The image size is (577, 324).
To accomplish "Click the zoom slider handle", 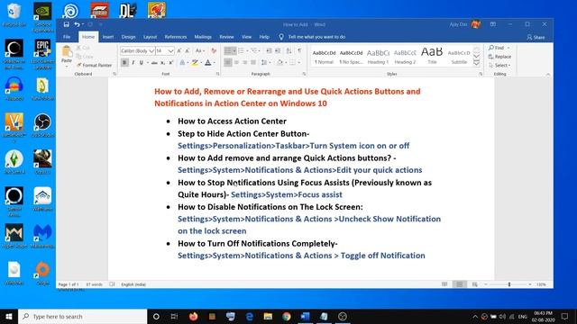I will (x=509, y=284).
